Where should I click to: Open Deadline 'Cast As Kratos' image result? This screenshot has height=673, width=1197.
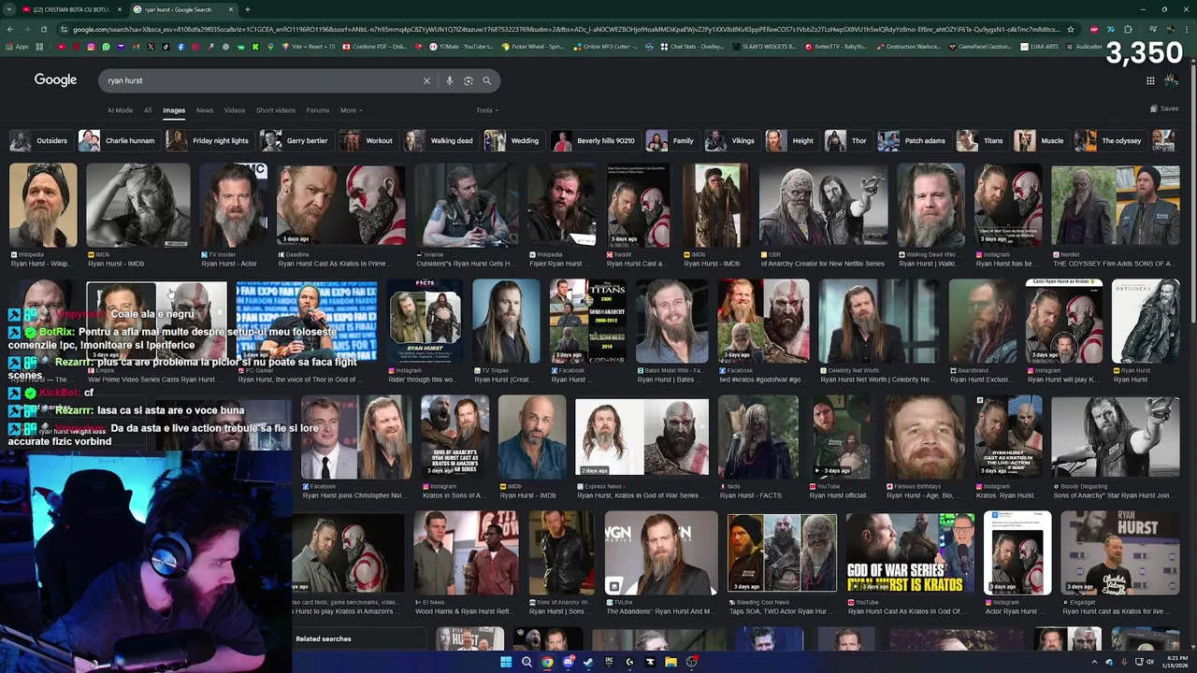(340, 206)
